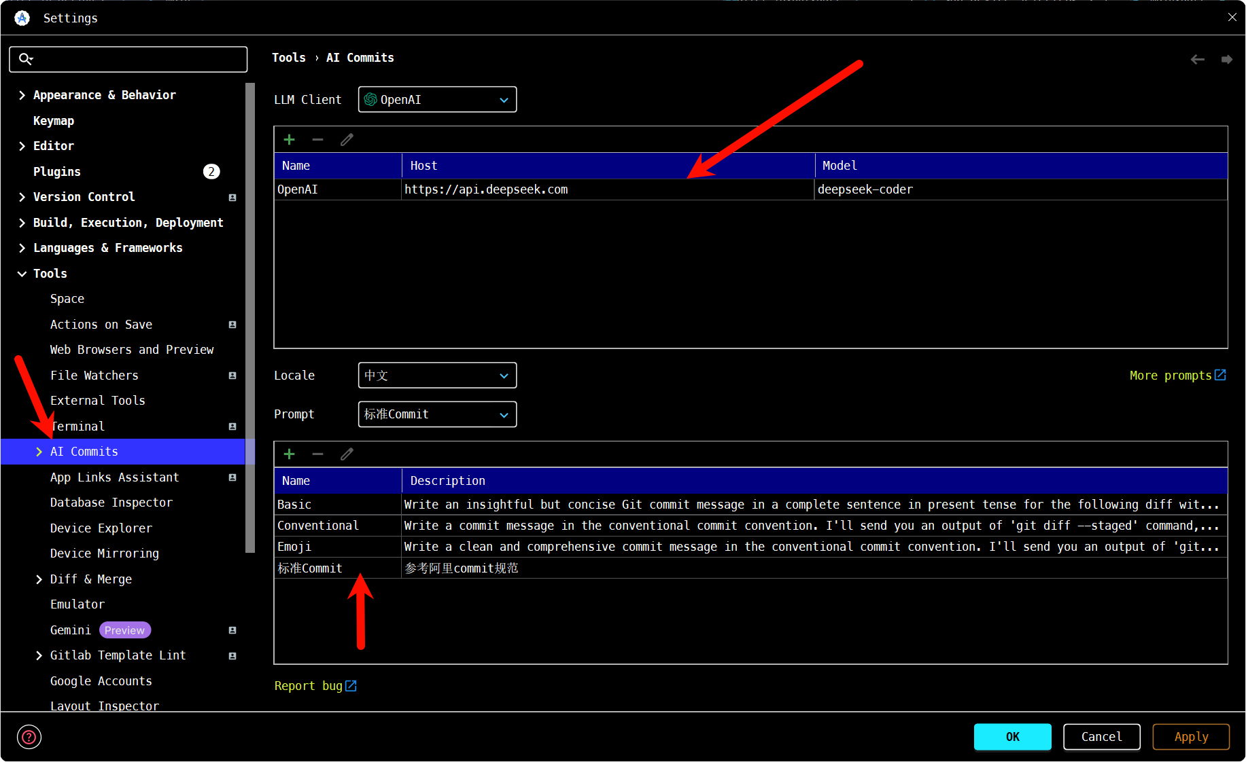The image size is (1246, 762).
Task: Click project-level icon next to File Watchers
Action: tap(232, 376)
